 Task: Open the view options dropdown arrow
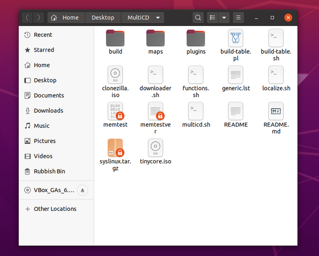pyautogui.click(x=224, y=17)
